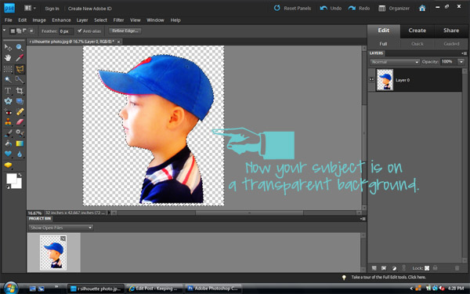Open the workspace layout dropdown in title bar

pyautogui.click(x=30, y=8)
